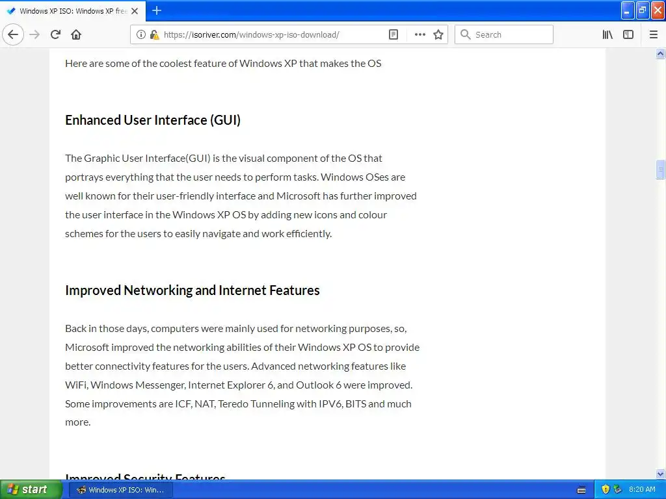Go back to the previous page
The width and height of the screenshot is (666, 499).
pos(13,35)
